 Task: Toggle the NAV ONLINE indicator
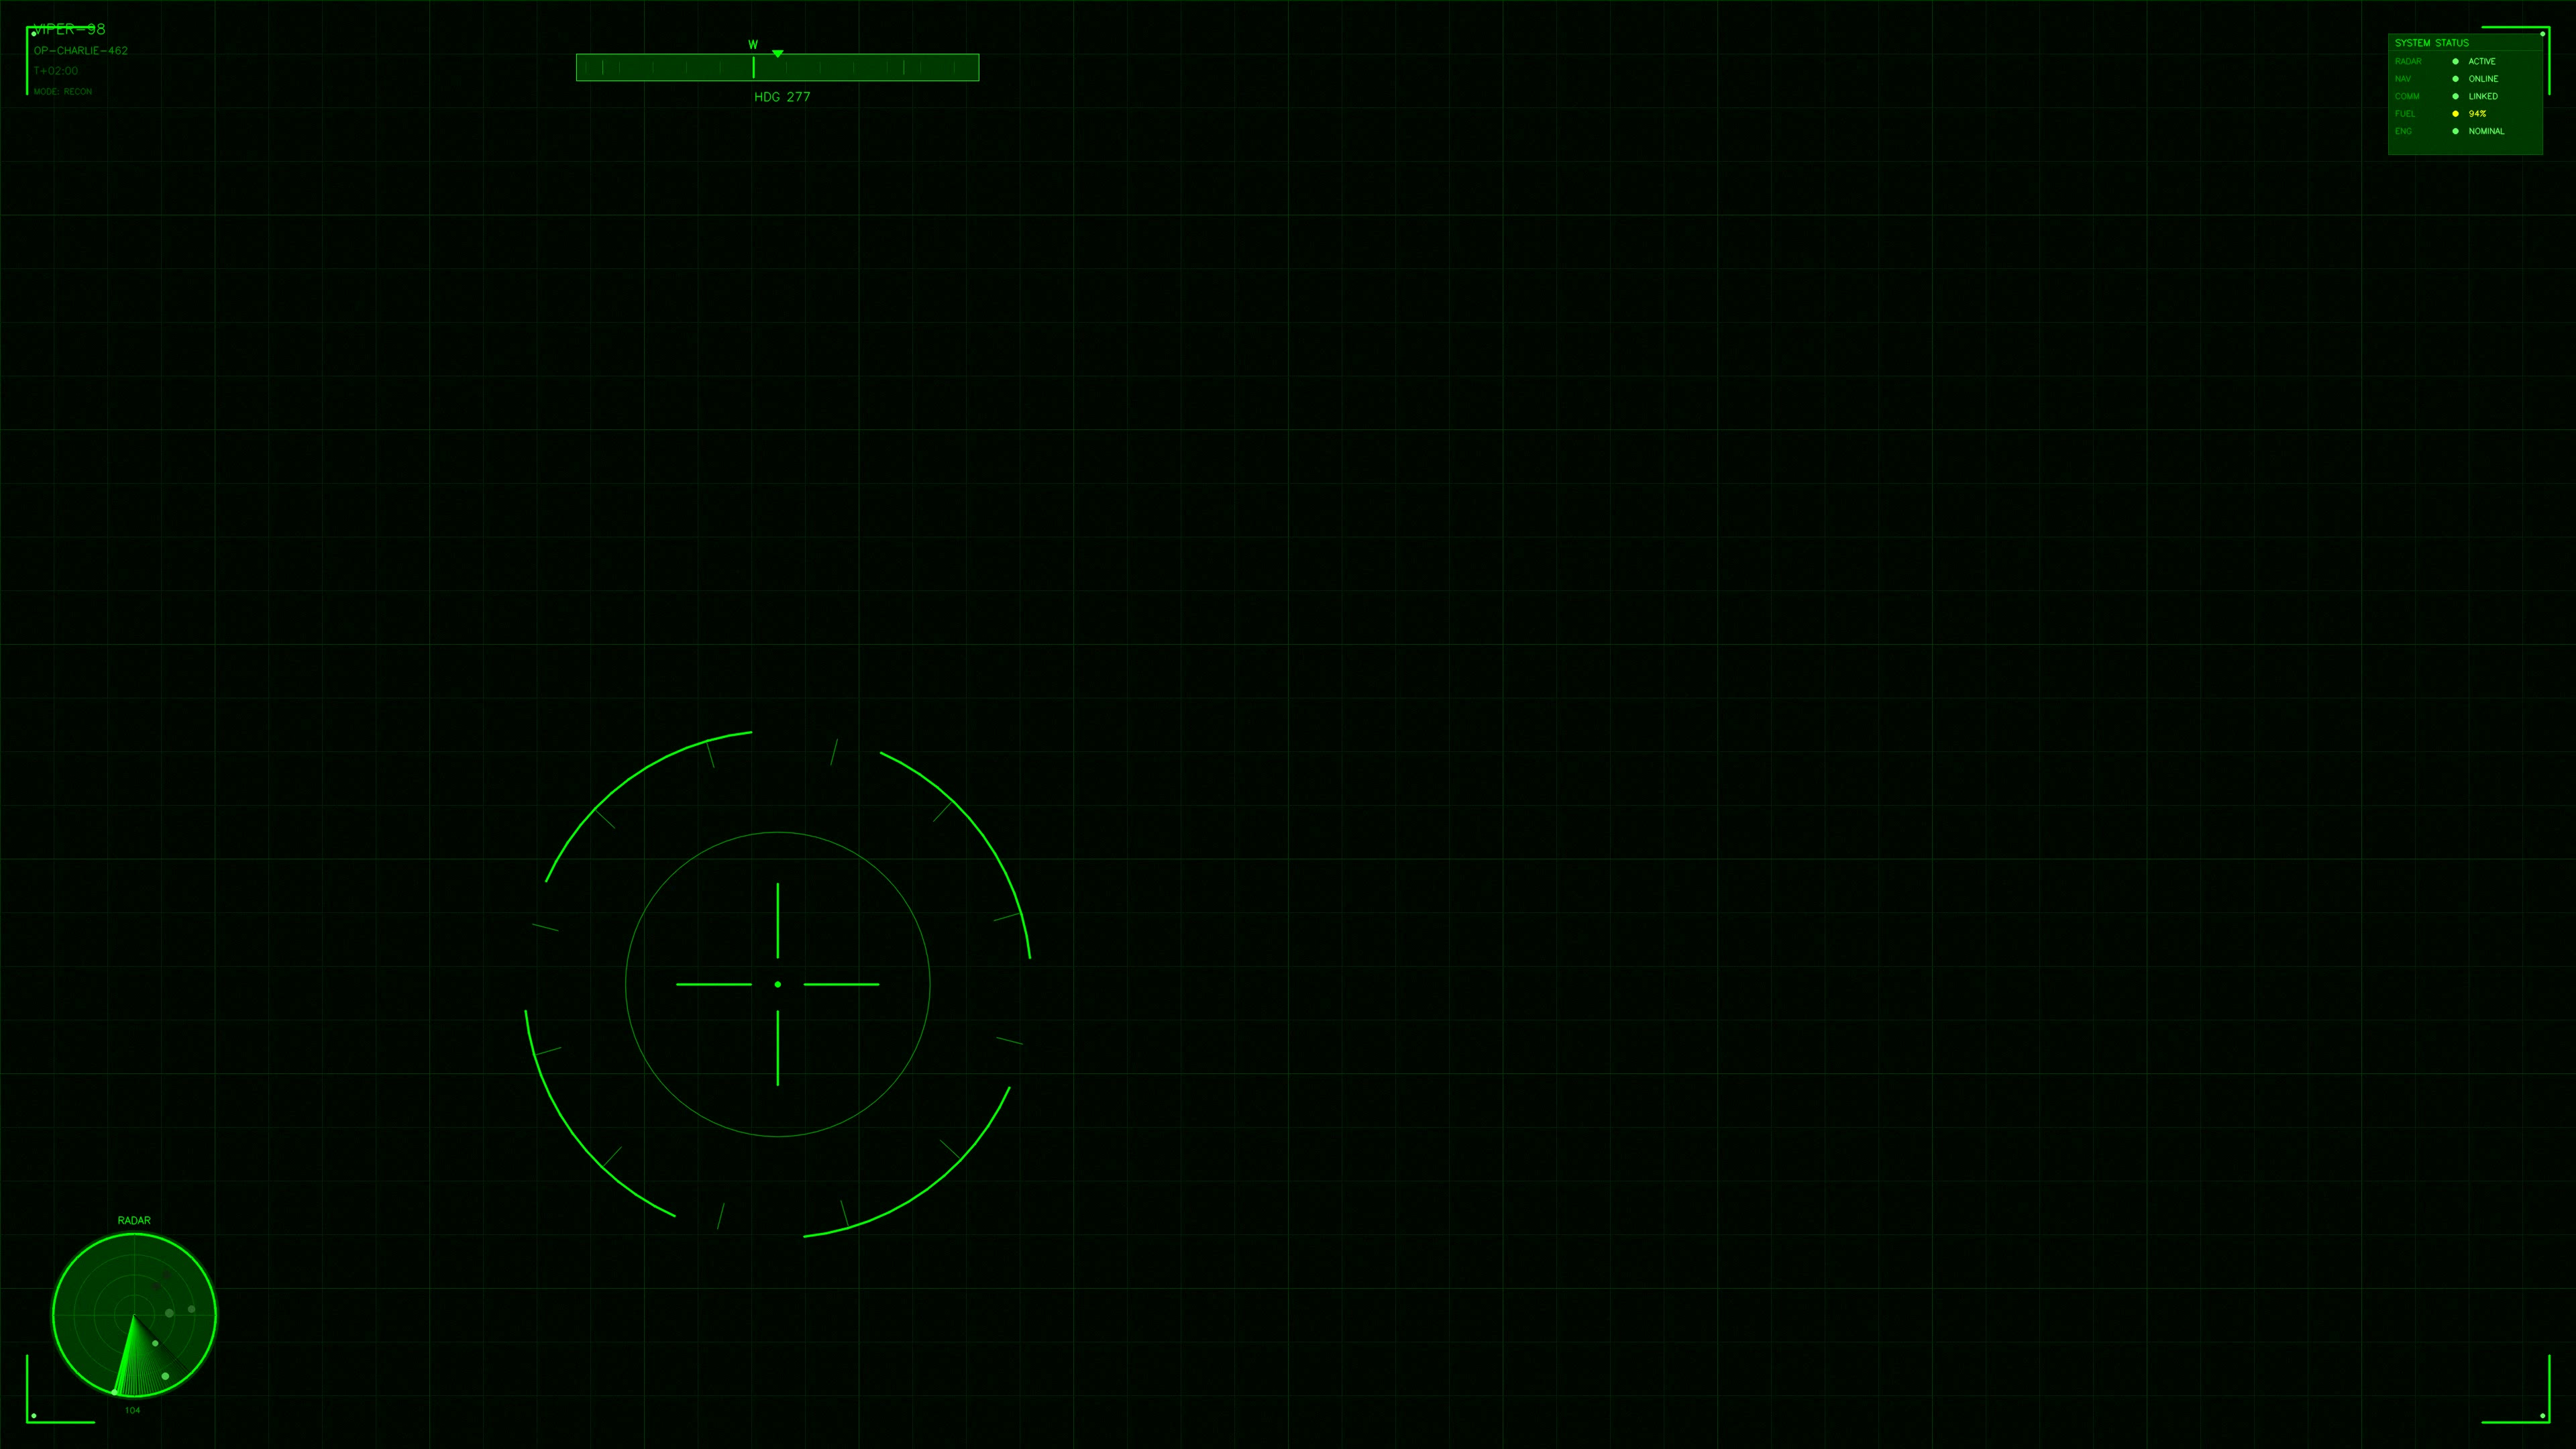(x=2456, y=79)
